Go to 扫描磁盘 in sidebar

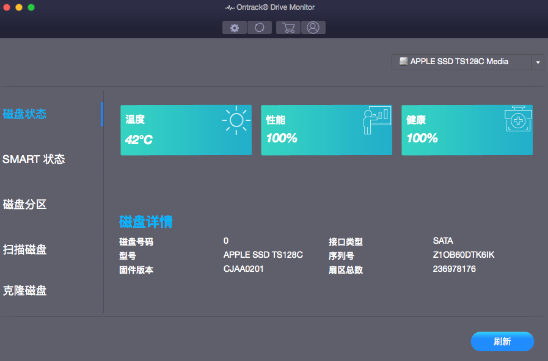[25, 250]
